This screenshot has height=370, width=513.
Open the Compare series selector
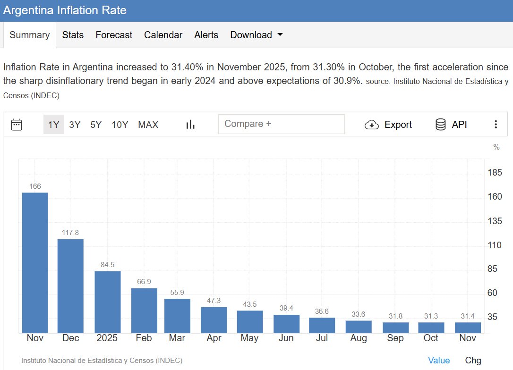tap(281, 124)
